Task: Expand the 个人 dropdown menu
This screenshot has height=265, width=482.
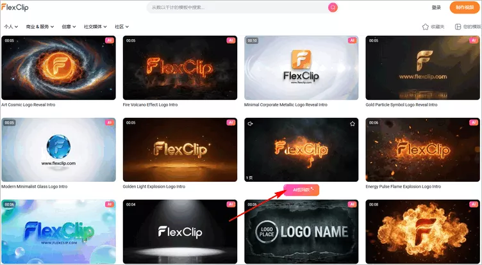Action: click(x=11, y=27)
